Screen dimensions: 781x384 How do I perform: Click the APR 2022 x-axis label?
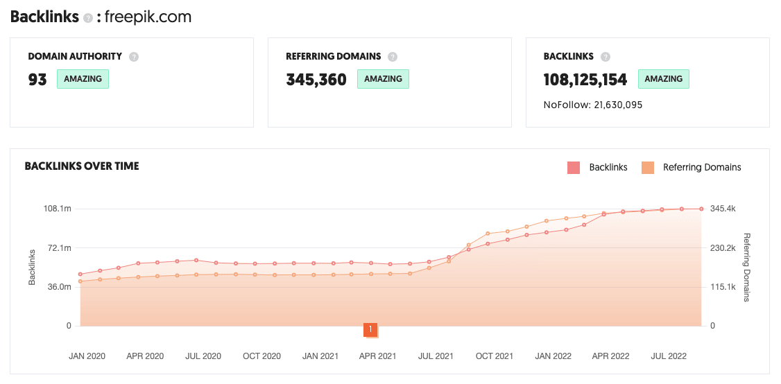click(x=610, y=356)
